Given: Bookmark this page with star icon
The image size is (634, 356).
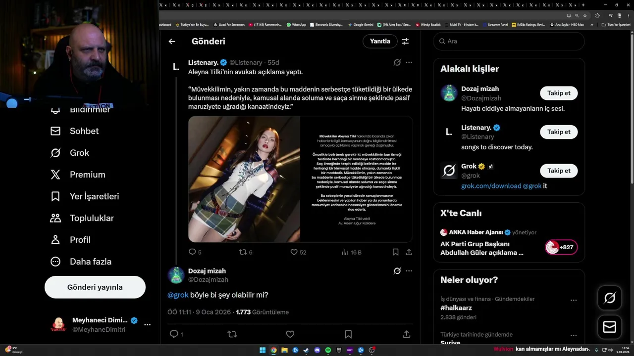Looking at the screenshot, I should [585, 15].
